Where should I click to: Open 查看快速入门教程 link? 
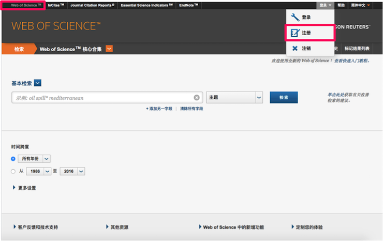tap(351, 61)
